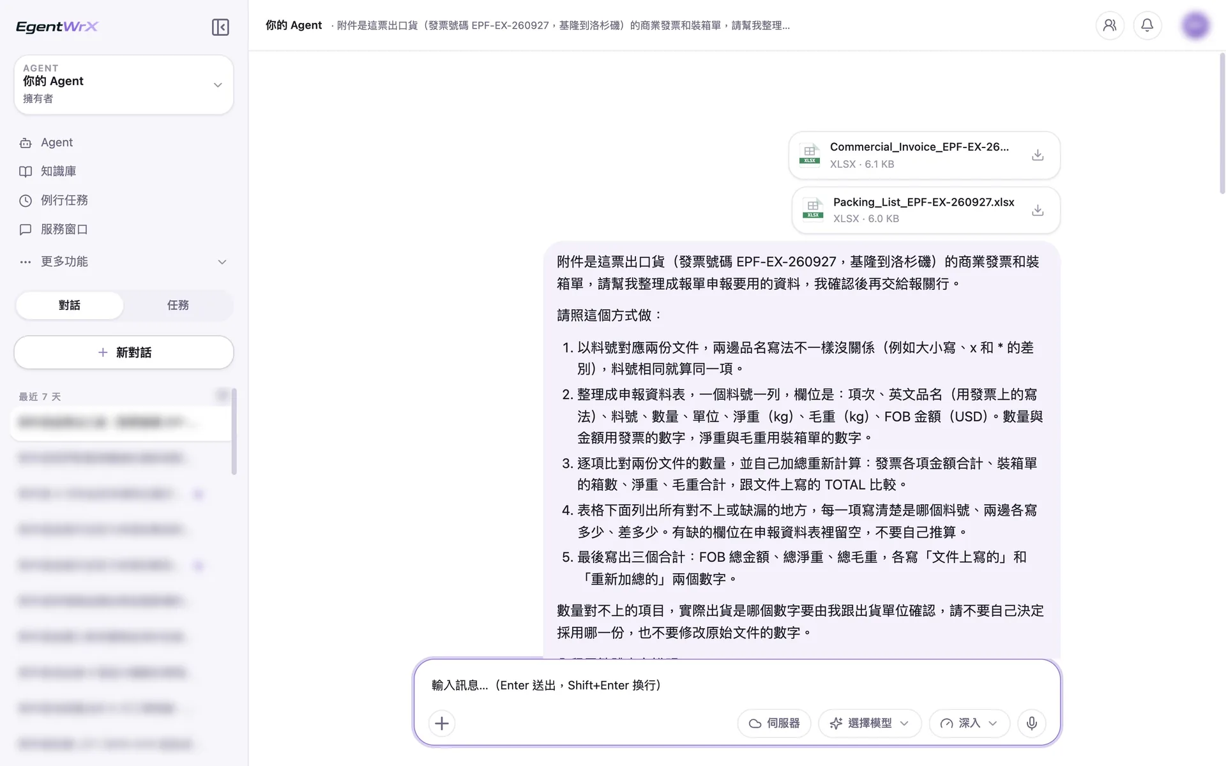Download the Commercial_Invoice xlsx attachment
The height and width of the screenshot is (766, 1226).
pyautogui.click(x=1038, y=155)
